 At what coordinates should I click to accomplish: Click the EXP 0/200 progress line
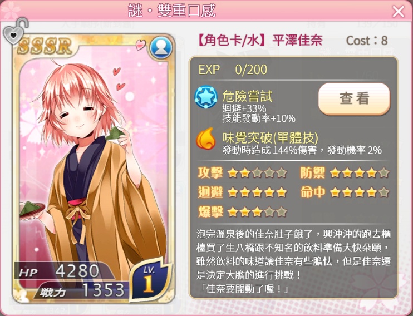click(233, 70)
